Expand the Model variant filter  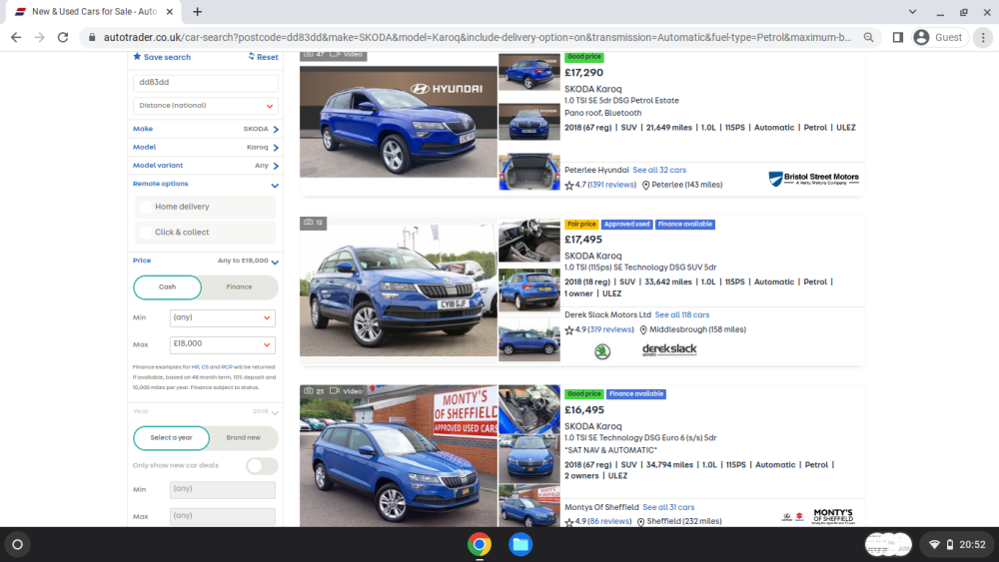pos(206,166)
